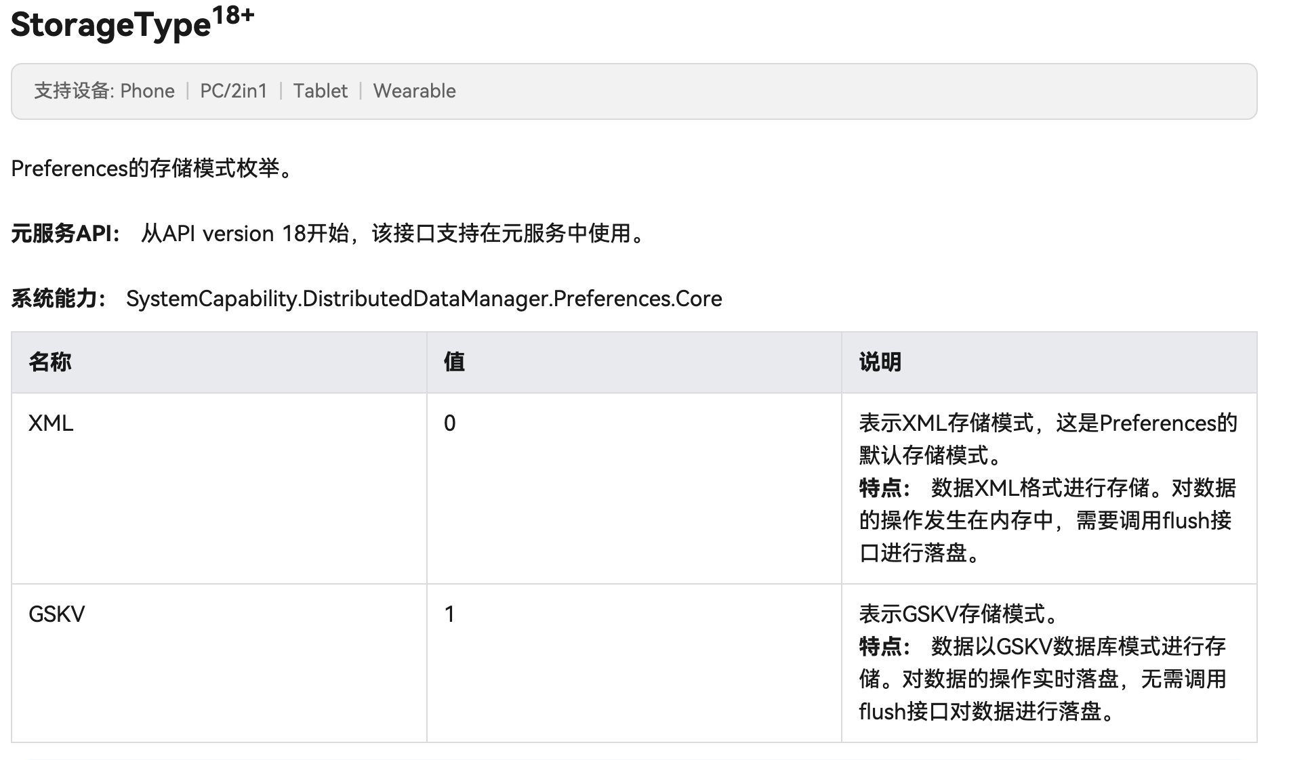The image size is (1289, 760).
Task: Click the 口进行落盘 line in XML row
Action: tap(920, 553)
